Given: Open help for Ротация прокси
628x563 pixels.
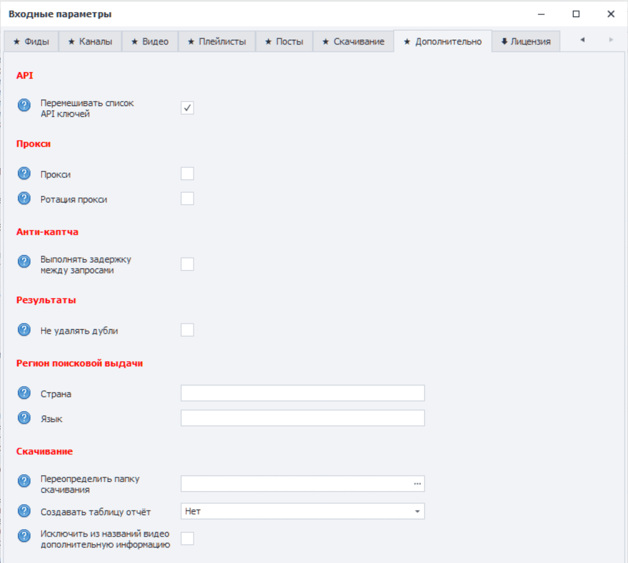Looking at the screenshot, I should (x=24, y=198).
